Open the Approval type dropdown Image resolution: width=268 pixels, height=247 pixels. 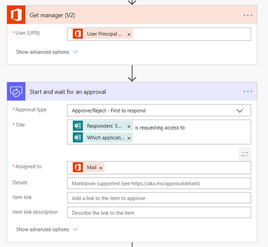(x=159, y=111)
